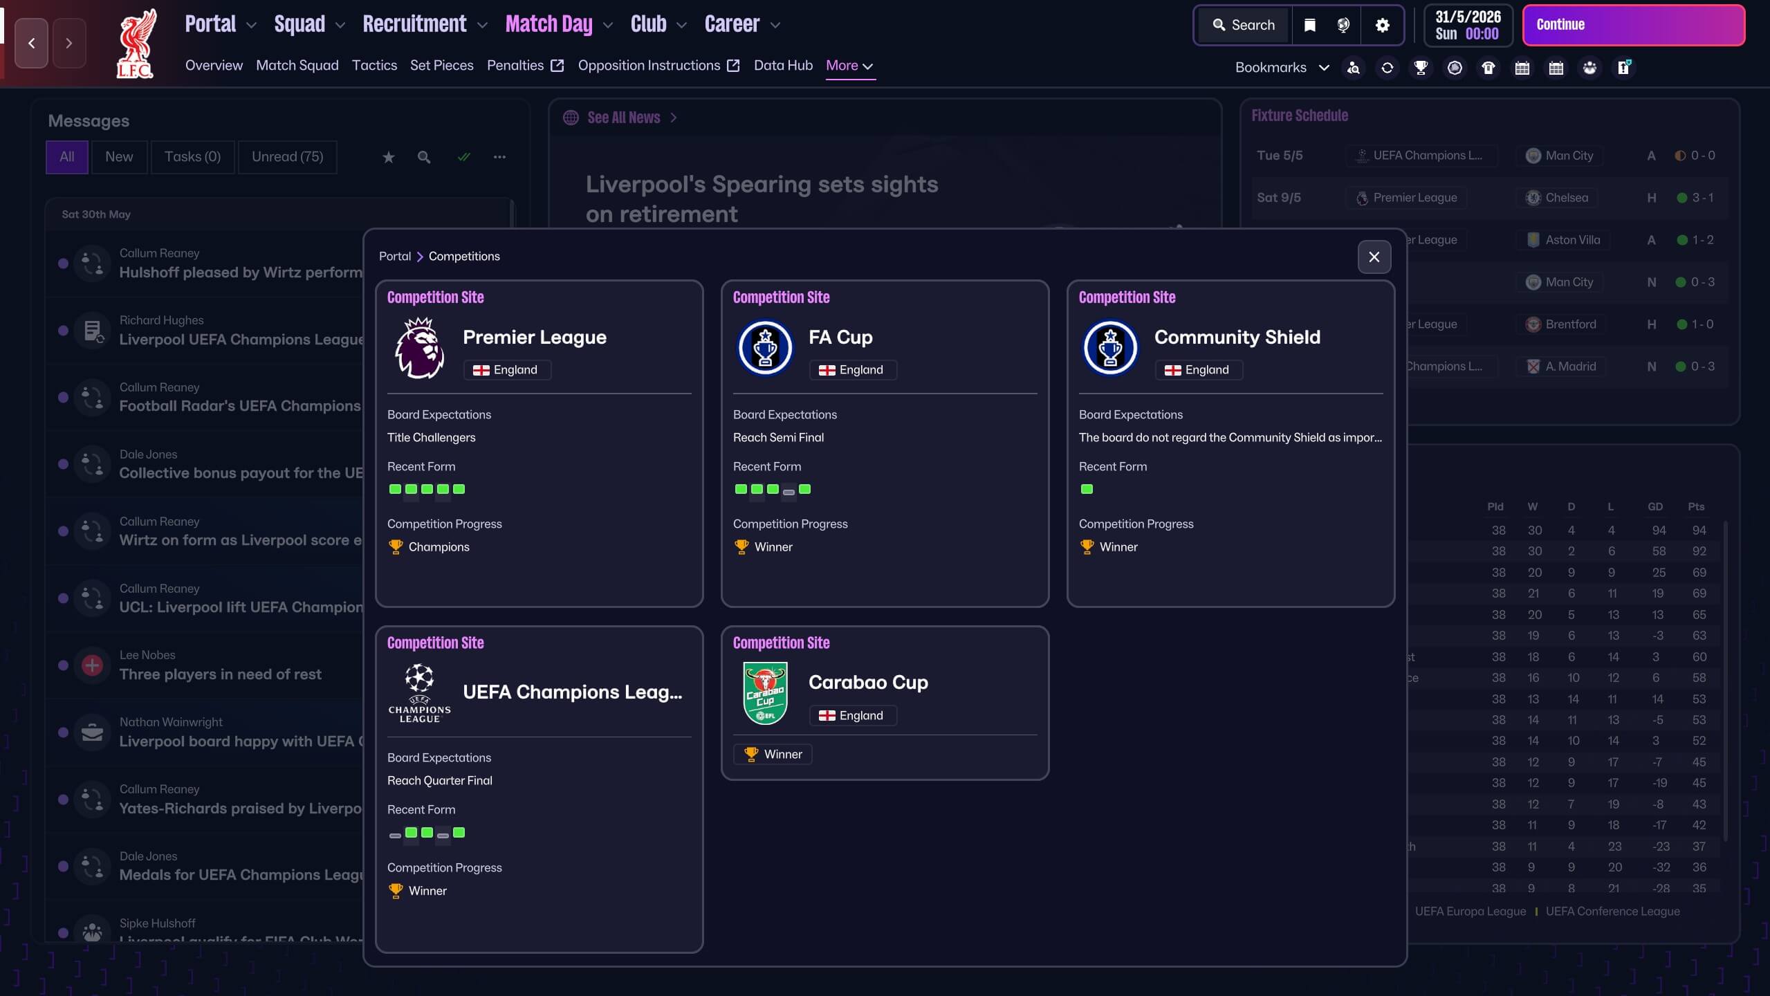Viewport: 1770px width, 996px height.
Task: Switch to the Tactics tab
Action: tap(374, 66)
